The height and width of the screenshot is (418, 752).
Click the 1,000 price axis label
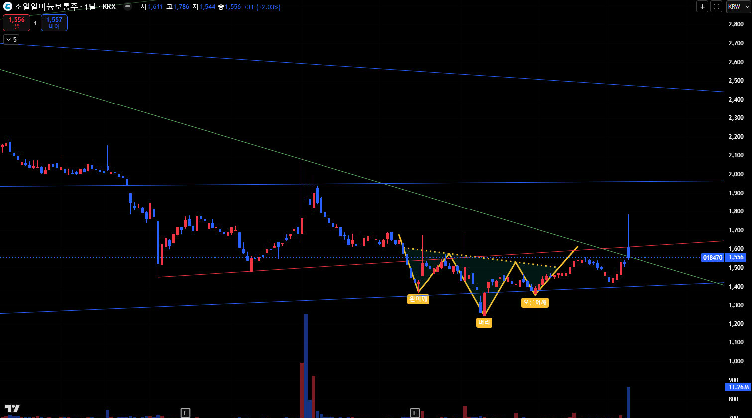[x=736, y=361]
